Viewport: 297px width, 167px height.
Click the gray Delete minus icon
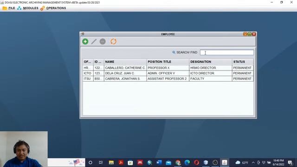103,41
